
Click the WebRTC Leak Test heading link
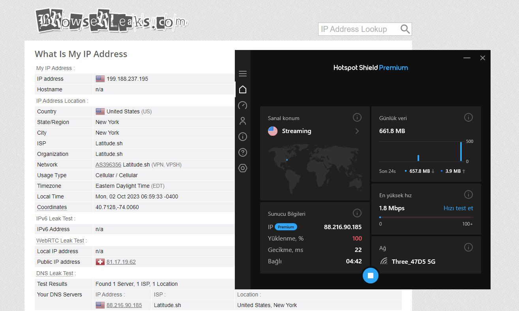coord(60,241)
